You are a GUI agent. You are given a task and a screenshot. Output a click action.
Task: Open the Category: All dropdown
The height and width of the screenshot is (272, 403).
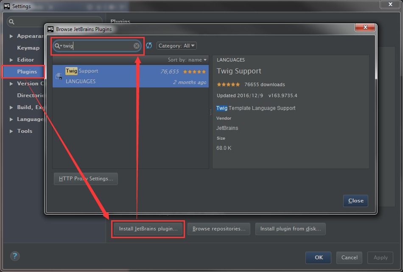pos(176,45)
